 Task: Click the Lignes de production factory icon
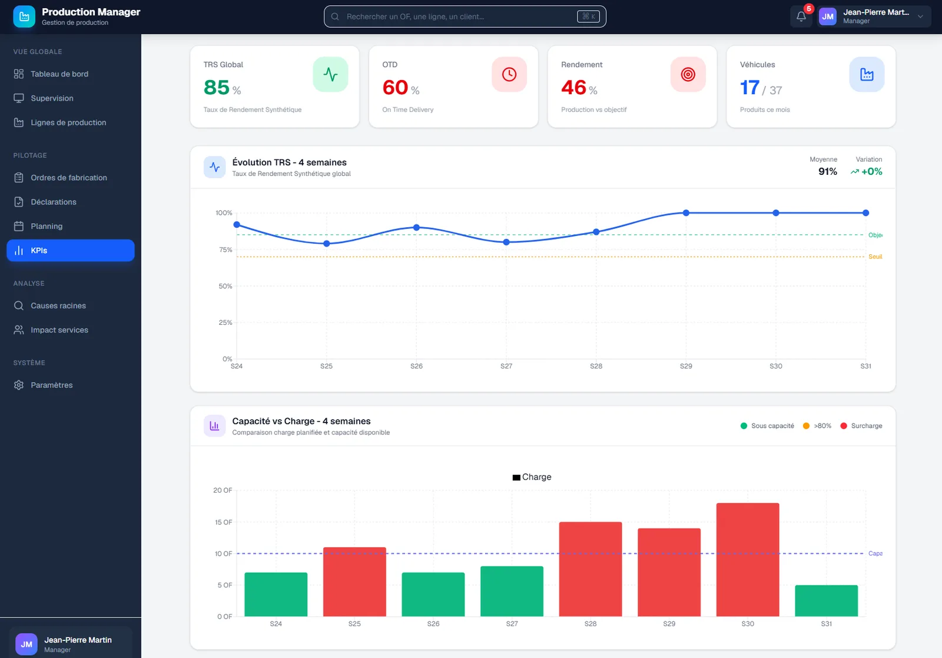click(x=19, y=122)
